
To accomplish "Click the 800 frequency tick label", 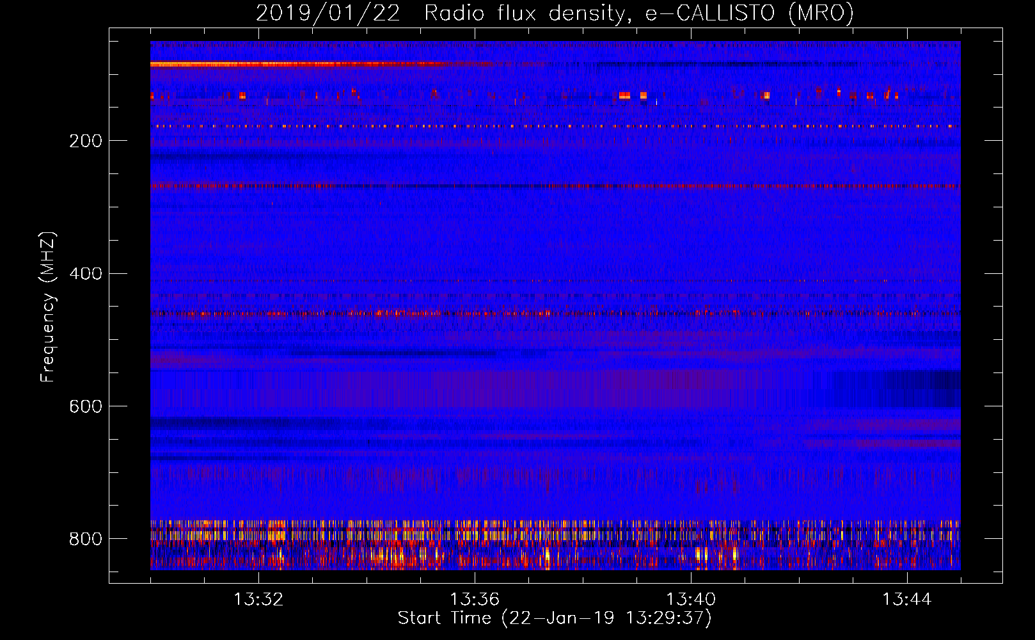I will 86,540.
